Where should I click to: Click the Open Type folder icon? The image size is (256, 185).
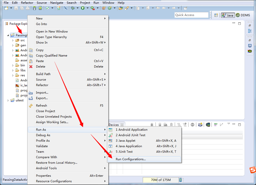pyautogui.click(x=121, y=8)
